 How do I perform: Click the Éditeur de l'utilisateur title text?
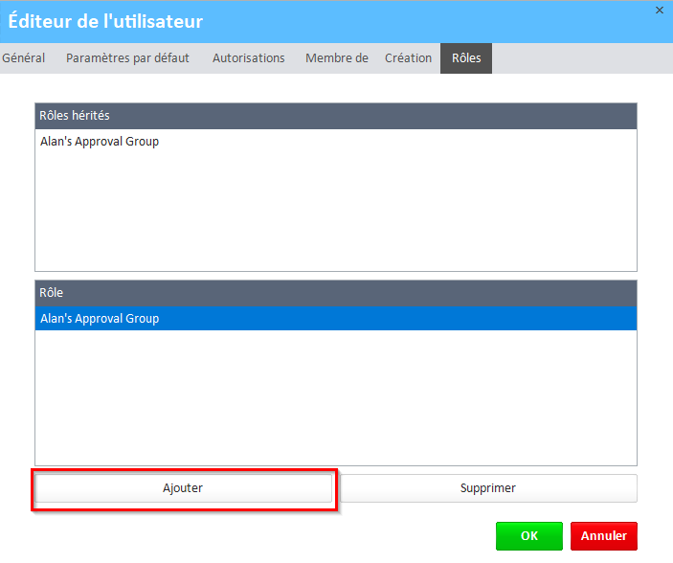point(105,21)
